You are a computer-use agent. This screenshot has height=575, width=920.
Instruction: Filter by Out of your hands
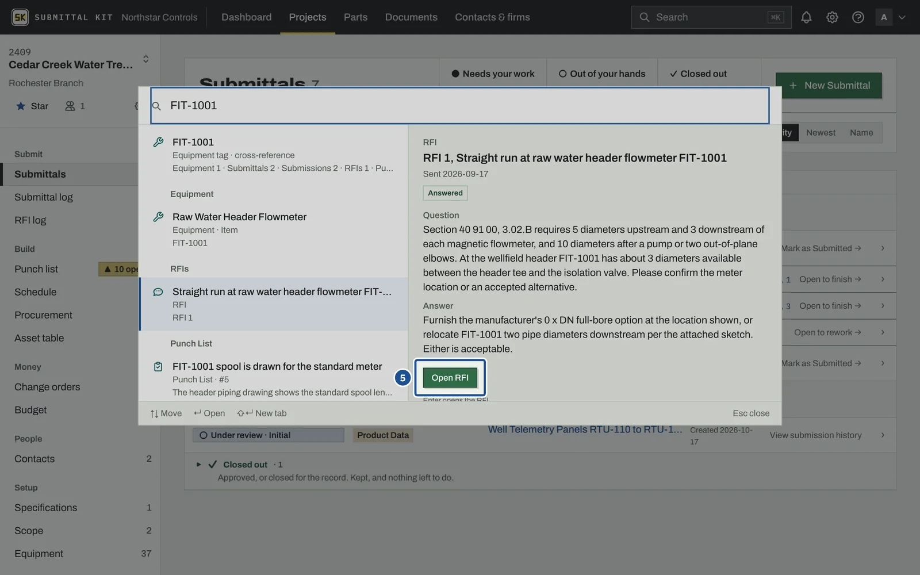[602, 74]
